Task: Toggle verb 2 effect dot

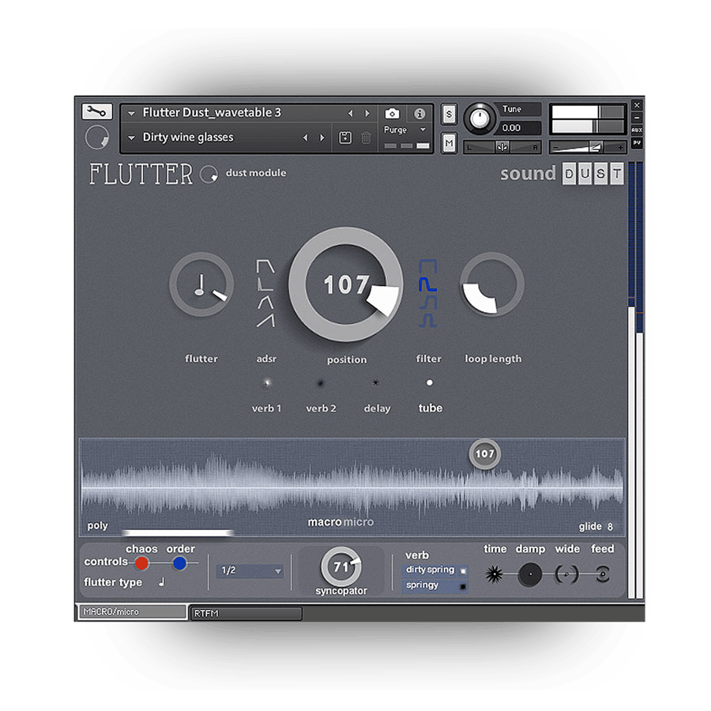Action: pyautogui.click(x=321, y=383)
